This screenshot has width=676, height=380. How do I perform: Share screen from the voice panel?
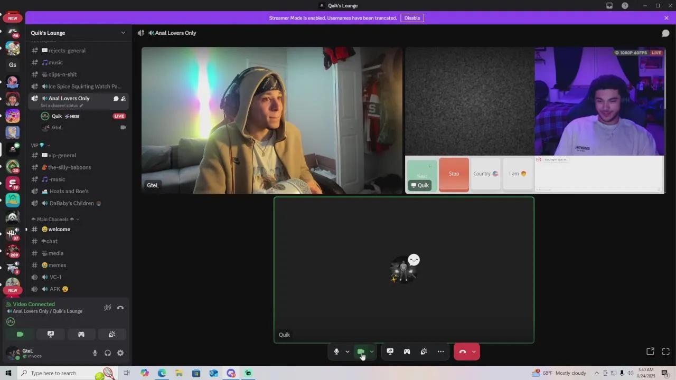click(x=51, y=334)
